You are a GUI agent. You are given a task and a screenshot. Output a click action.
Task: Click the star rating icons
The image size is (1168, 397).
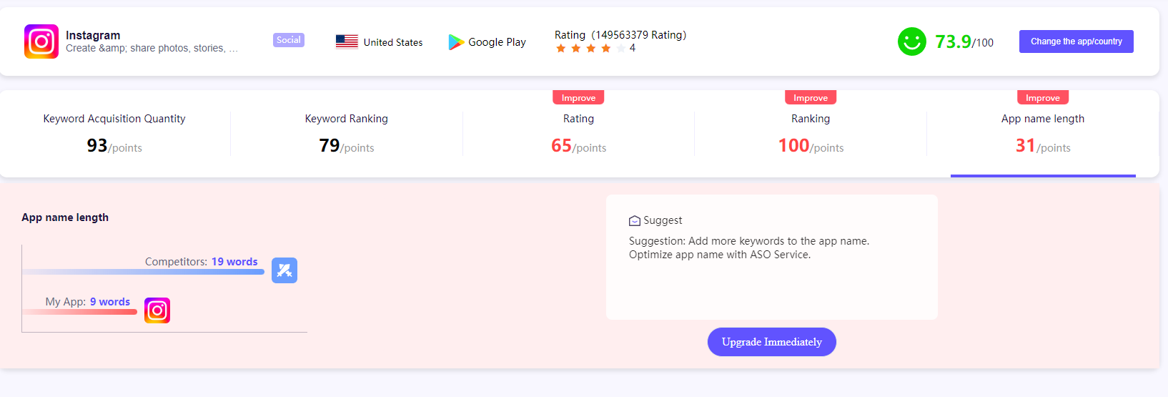pos(590,48)
